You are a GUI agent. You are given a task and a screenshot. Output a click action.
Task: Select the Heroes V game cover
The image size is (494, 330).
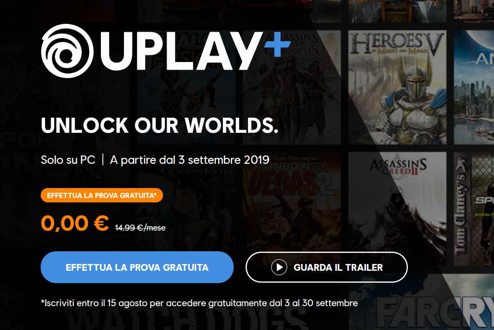tap(397, 87)
